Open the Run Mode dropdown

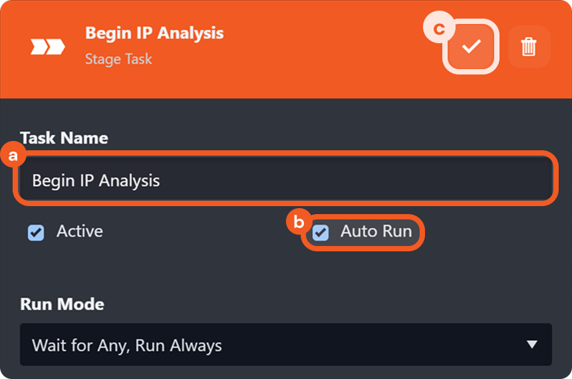286,344
